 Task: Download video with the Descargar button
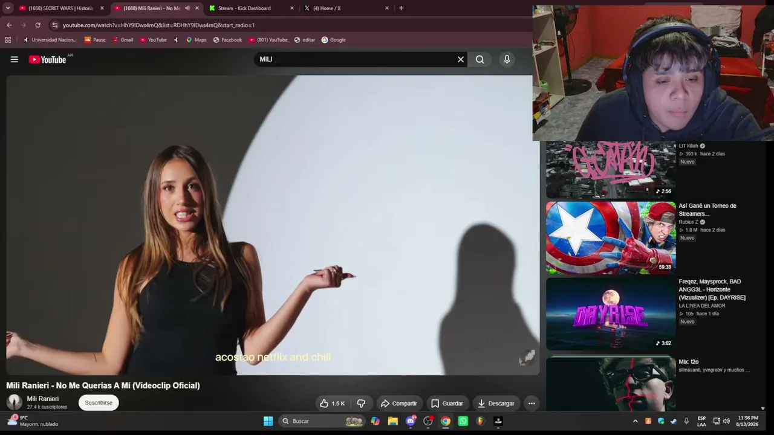pyautogui.click(x=496, y=404)
